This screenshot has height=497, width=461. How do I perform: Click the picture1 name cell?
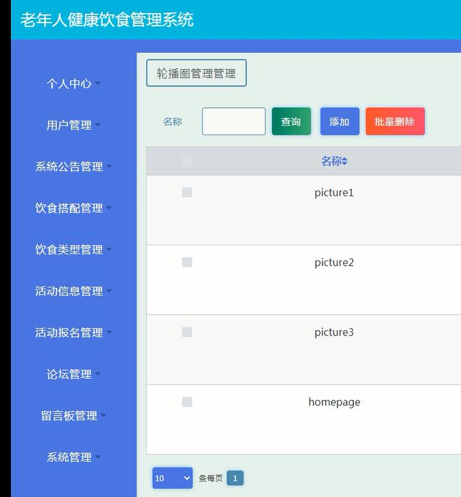334,193
